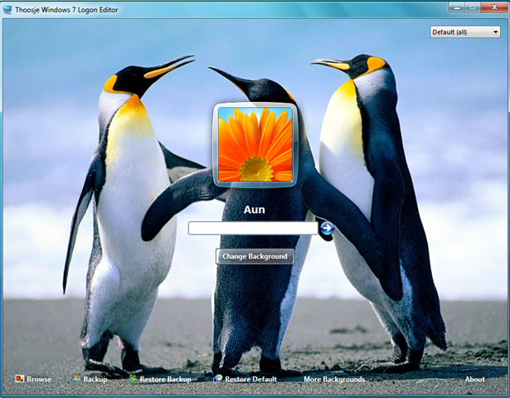Click the maximize button in title bar
Screen dimensions: 510x398
click(x=473, y=7)
